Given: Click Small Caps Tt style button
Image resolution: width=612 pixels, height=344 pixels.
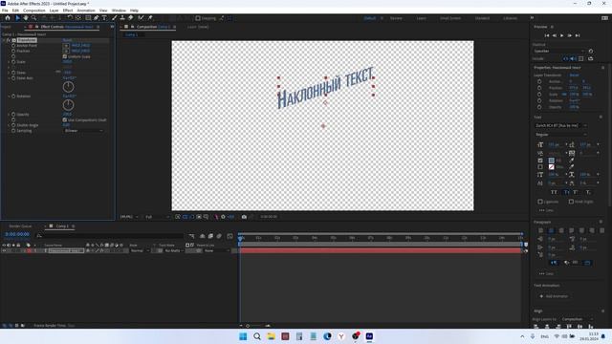Looking at the screenshot, I should tap(566, 192).
